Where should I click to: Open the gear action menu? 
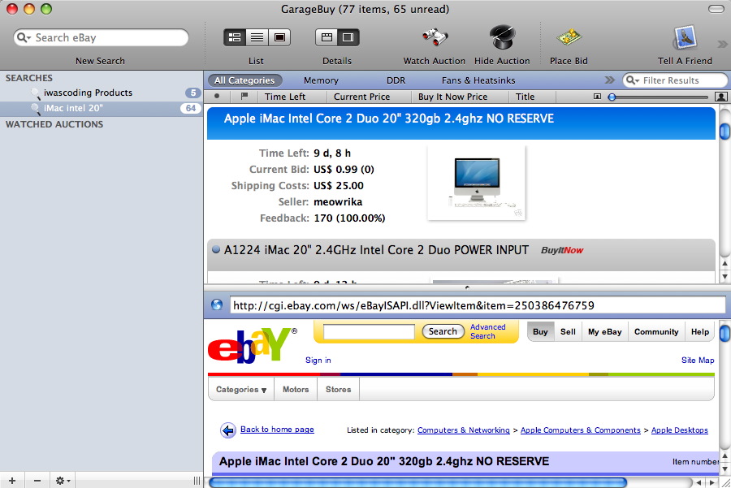coord(63,481)
